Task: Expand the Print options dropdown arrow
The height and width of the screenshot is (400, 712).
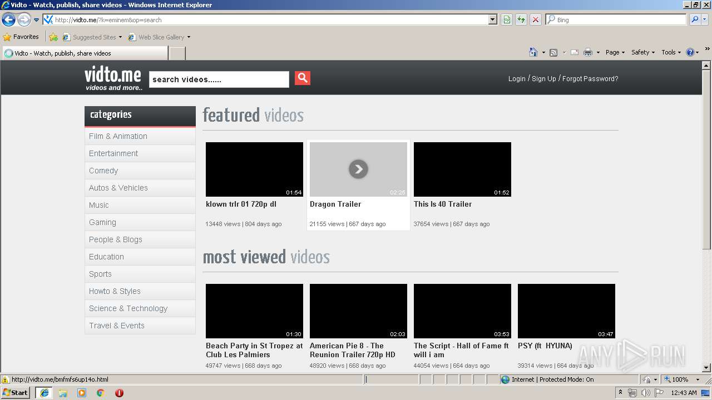Action: coord(598,52)
